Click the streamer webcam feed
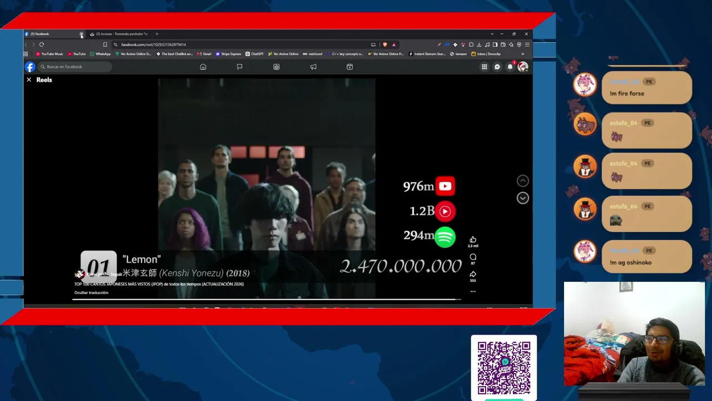This screenshot has height=401, width=712. (x=634, y=334)
